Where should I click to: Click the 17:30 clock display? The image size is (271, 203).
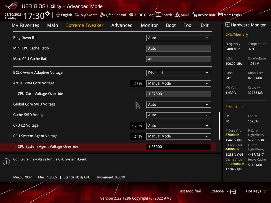click(34, 16)
